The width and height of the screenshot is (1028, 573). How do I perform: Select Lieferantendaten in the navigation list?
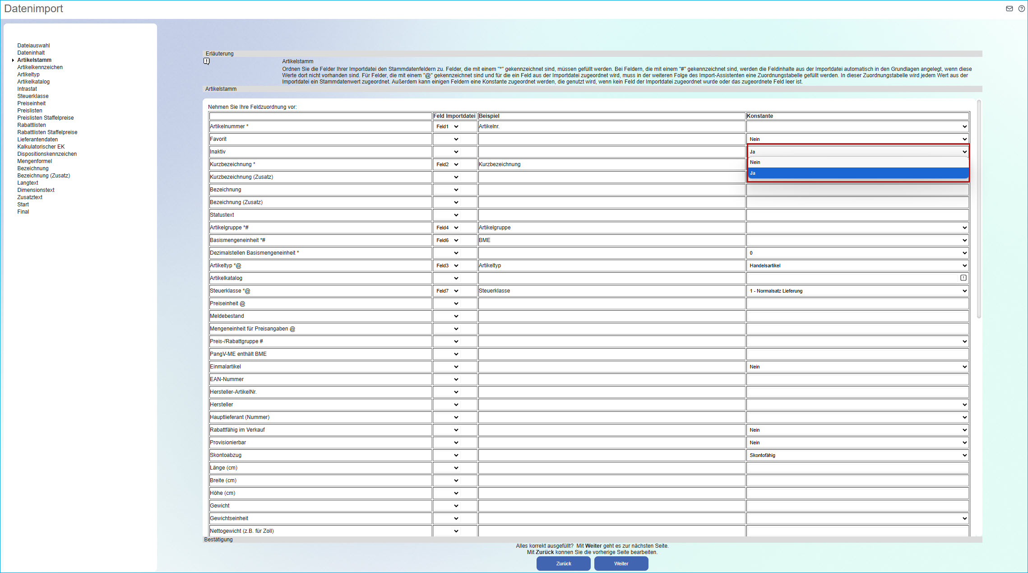(x=37, y=140)
